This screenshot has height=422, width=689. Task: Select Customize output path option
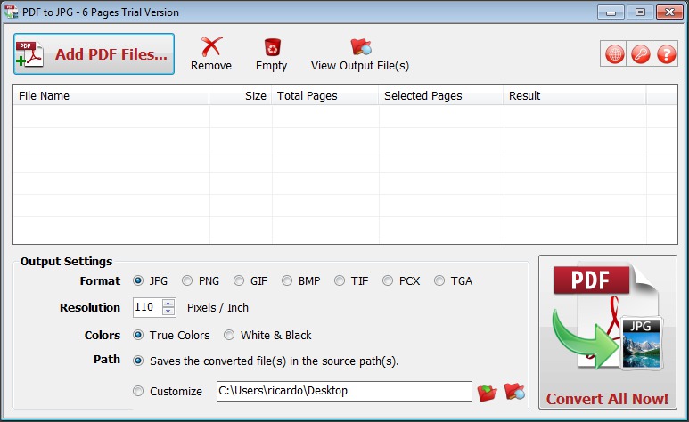coord(168,391)
